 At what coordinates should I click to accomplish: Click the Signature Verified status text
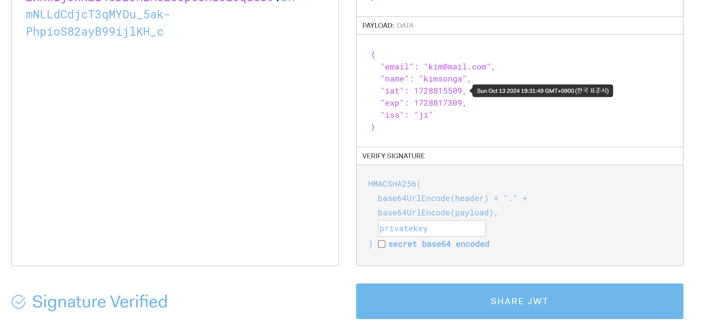pyautogui.click(x=100, y=302)
